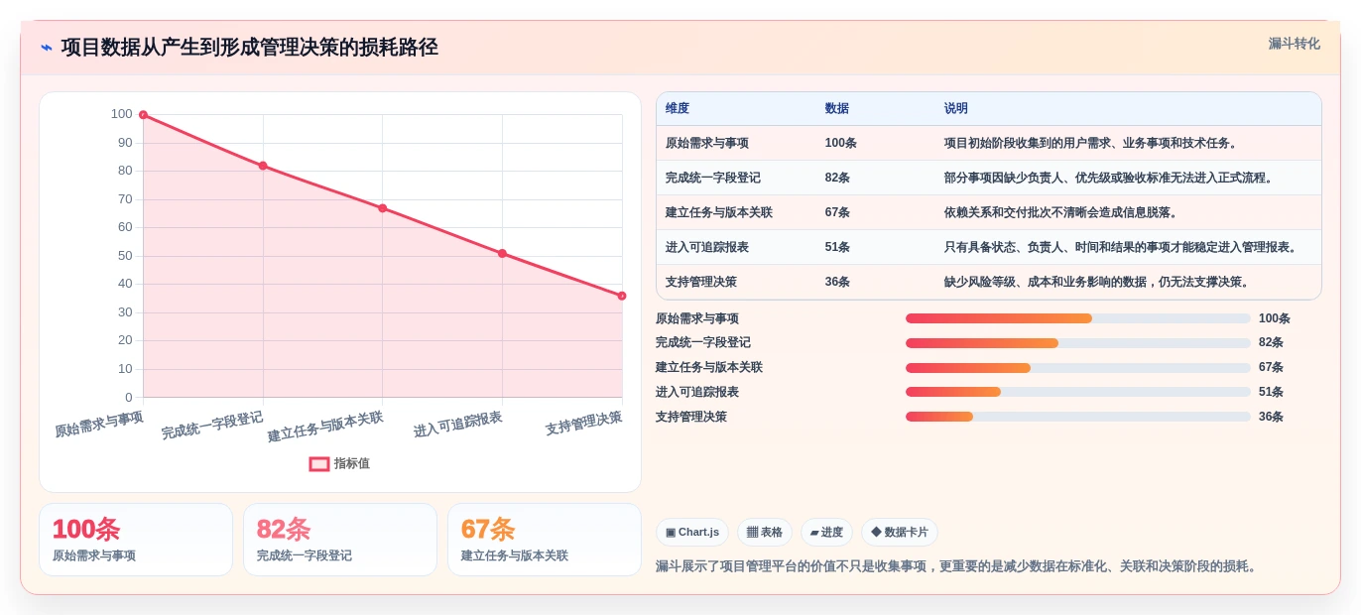Click the 82条 value in the table
The width and height of the screenshot is (1361, 615).
click(x=837, y=178)
